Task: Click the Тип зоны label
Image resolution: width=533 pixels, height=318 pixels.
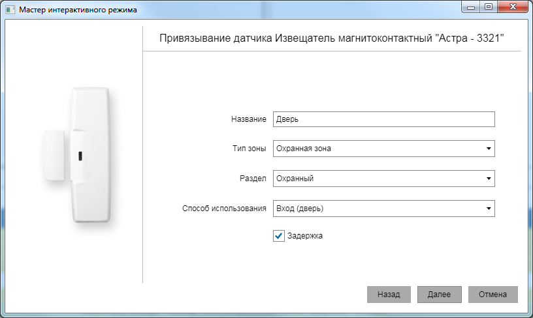Action: [x=249, y=149]
